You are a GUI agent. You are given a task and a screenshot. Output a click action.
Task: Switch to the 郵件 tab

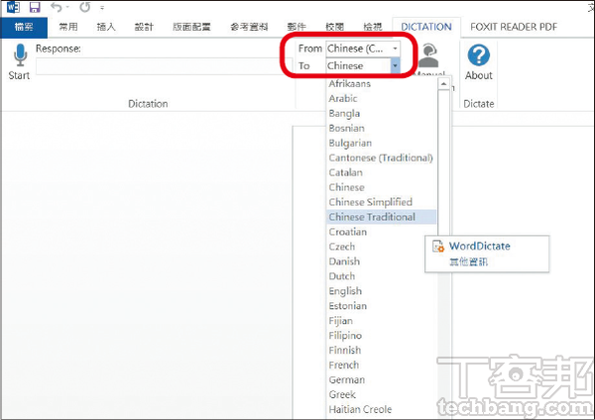tap(297, 27)
